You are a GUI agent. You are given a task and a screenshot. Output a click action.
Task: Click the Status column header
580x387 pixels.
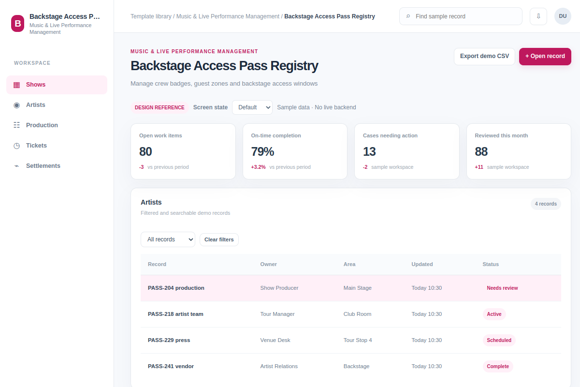(x=491, y=264)
